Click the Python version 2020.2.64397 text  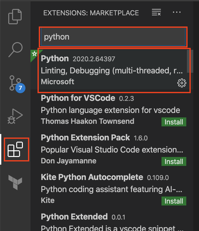94,59
